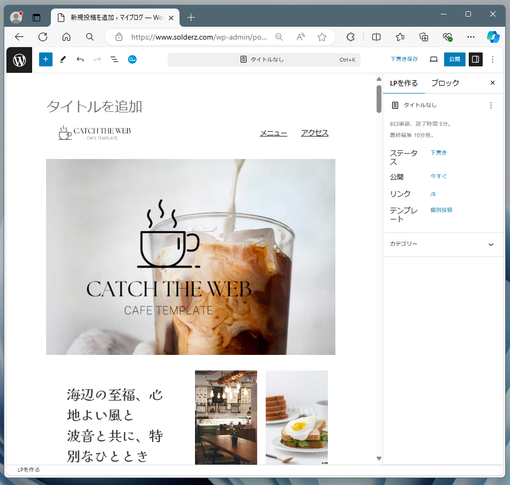The image size is (510, 485).
Task: Click the 最終編集 10分前 text
Action: pos(412,135)
